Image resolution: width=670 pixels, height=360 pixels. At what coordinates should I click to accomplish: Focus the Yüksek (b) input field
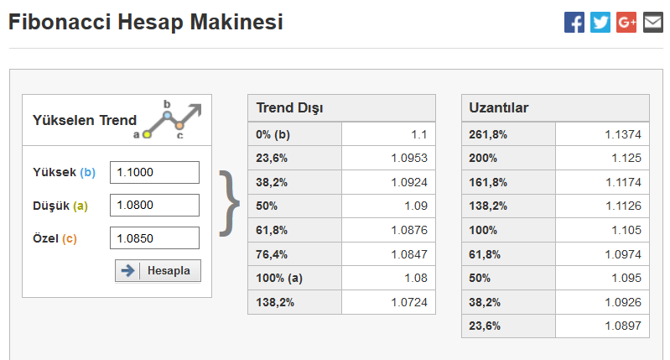[154, 172]
